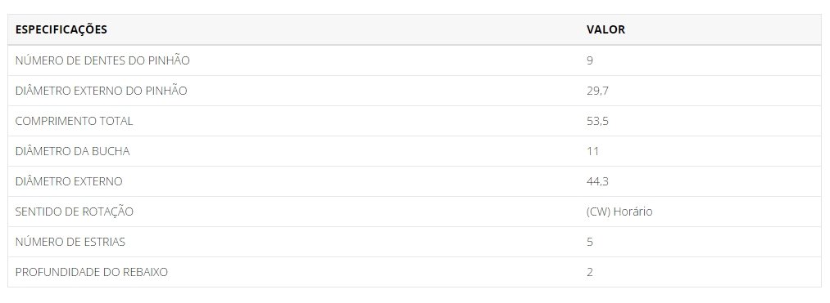Click the value 5 for number of splines
830x303 pixels.
pos(590,242)
